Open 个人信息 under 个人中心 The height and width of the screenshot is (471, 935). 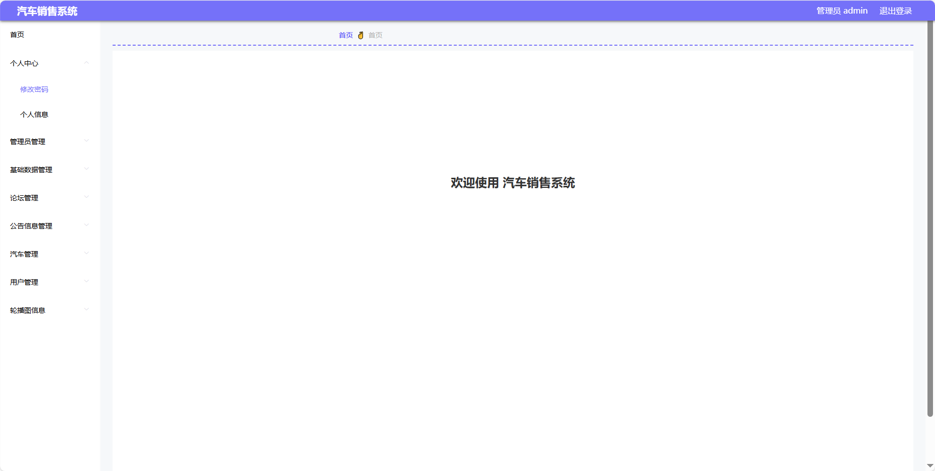coord(34,114)
